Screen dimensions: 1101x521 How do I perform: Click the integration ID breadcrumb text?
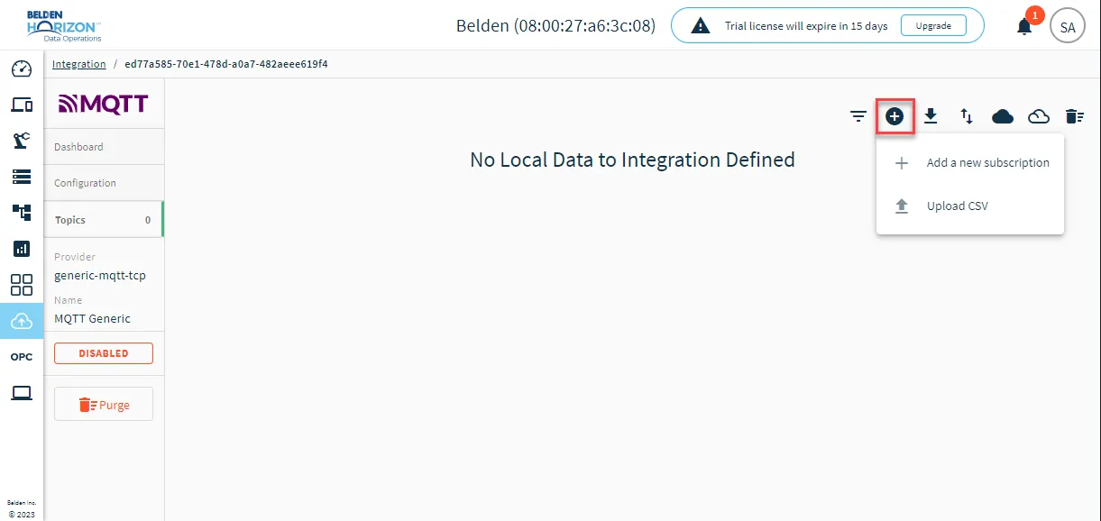pyautogui.click(x=226, y=64)
